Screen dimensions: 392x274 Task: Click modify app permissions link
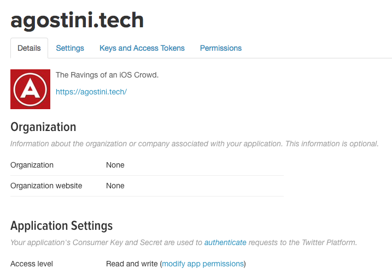pos(203,264)
